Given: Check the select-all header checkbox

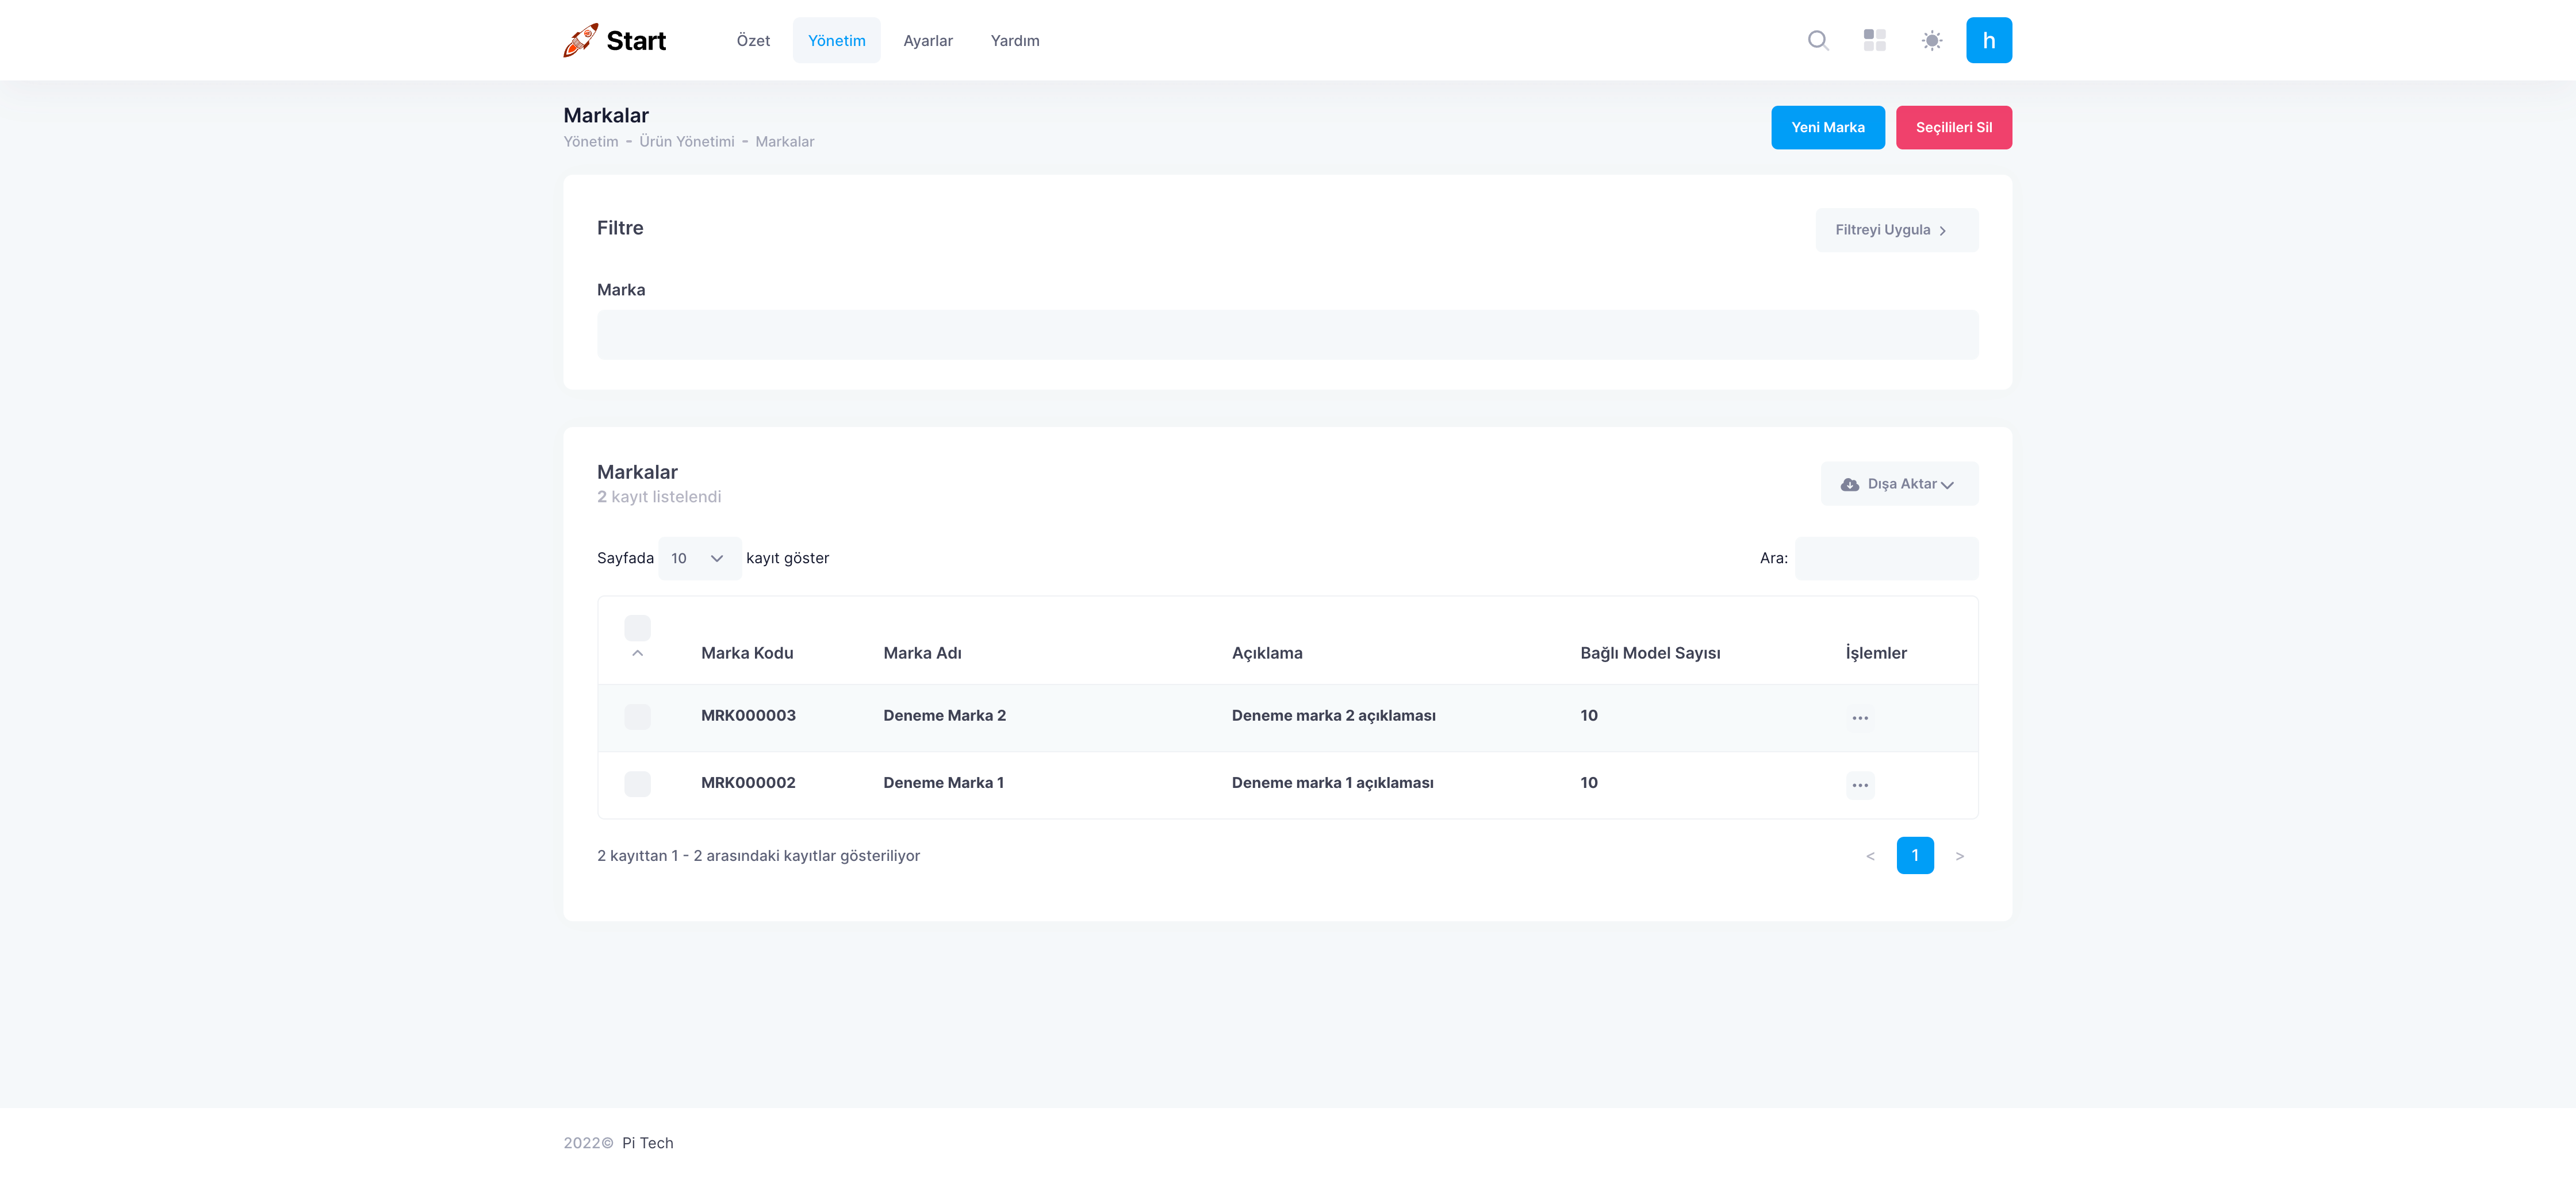Looking at the screenshot, I should [x=637, y=628].
